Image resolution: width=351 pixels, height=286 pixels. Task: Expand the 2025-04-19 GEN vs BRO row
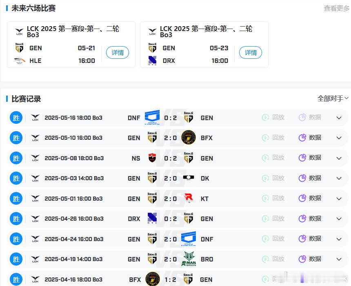click(339, 259)
